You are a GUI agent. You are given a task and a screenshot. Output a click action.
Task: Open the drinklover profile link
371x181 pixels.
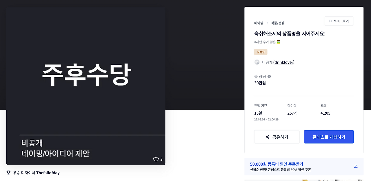284,62
